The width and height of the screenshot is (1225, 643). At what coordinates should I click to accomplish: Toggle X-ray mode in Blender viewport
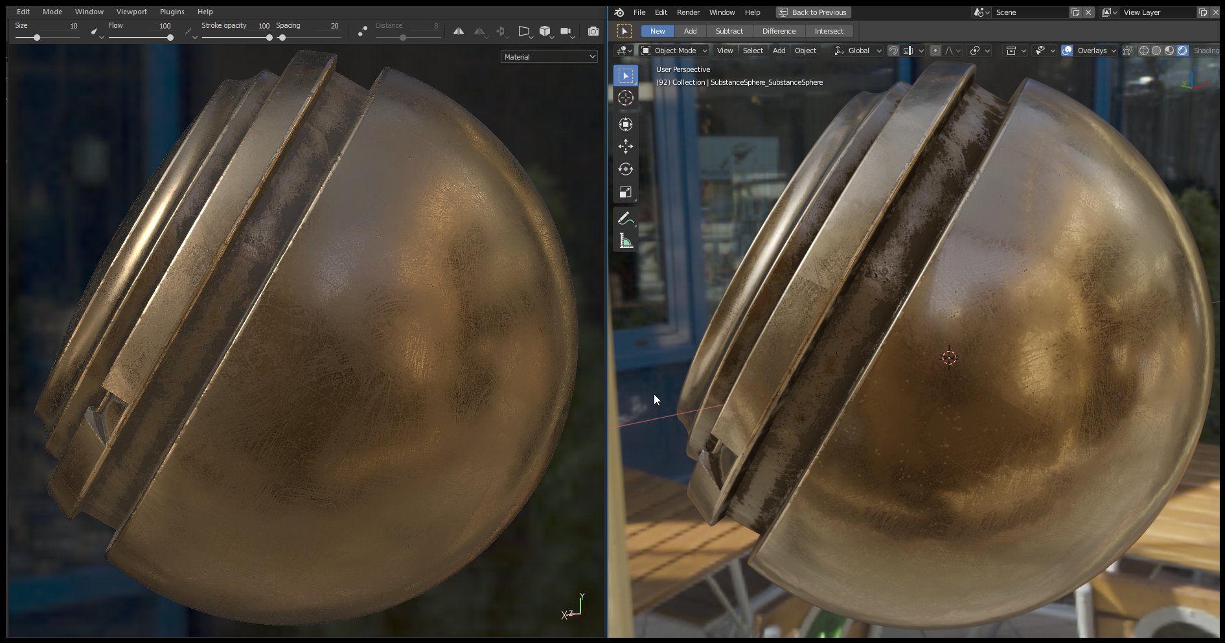coord(1128,51)
